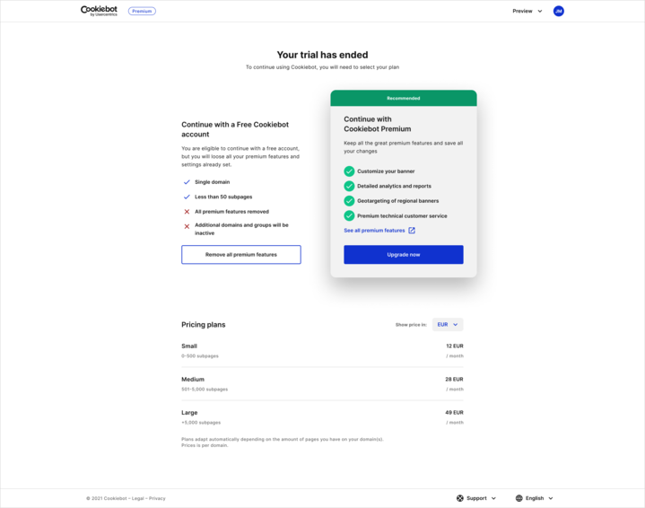Select the Small pricing plan label

(189, 346)
